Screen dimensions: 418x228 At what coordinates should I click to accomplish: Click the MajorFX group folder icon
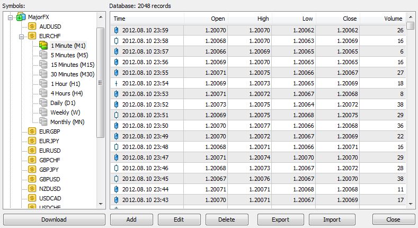pos(21,17)
